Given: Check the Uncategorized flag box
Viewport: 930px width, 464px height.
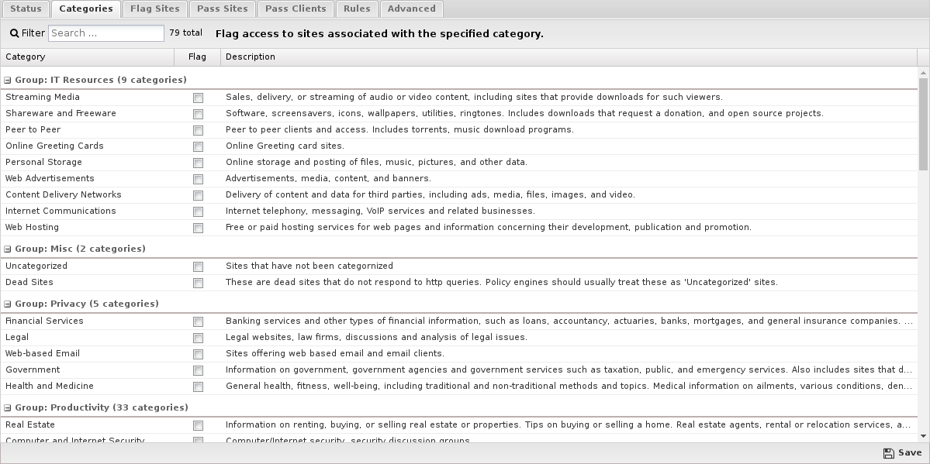Looking at the screenshot, I should pos(198,266).
